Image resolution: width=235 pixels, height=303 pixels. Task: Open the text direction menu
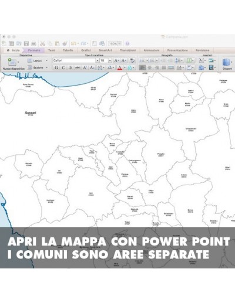(x=180, y=67)
